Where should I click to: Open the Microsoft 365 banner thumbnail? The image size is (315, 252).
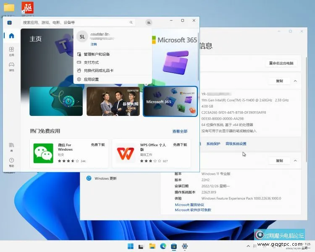(170, 101)
